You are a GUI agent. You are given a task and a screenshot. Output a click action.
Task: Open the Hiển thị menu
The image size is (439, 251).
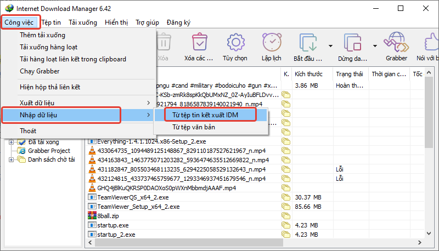pyautogui.click(x=116, y=22)
